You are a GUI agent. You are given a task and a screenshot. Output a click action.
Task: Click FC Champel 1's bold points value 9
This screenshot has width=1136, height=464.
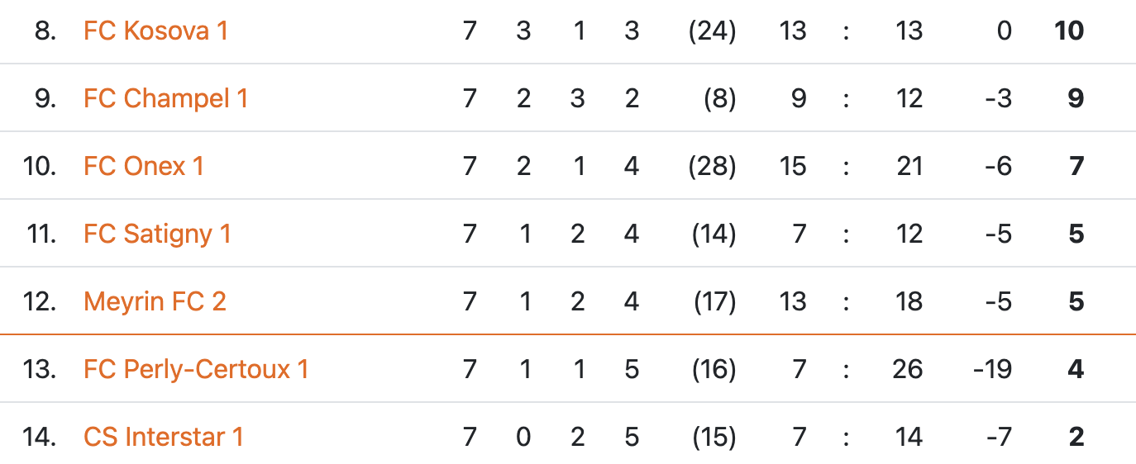pos(1075,98)
